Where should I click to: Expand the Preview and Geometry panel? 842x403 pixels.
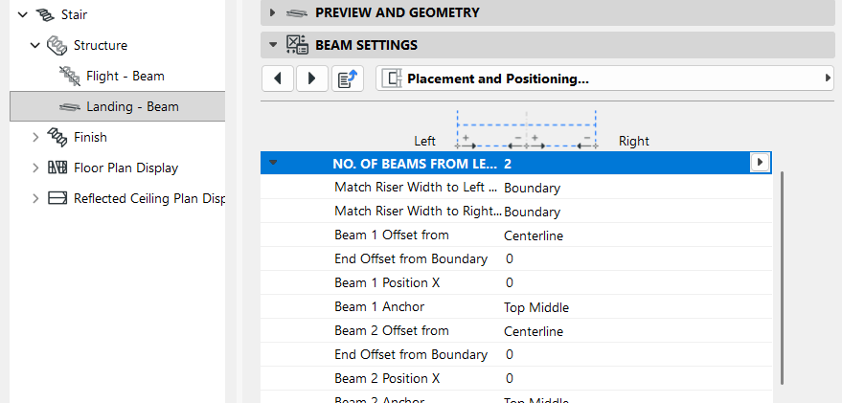point(273,12)
